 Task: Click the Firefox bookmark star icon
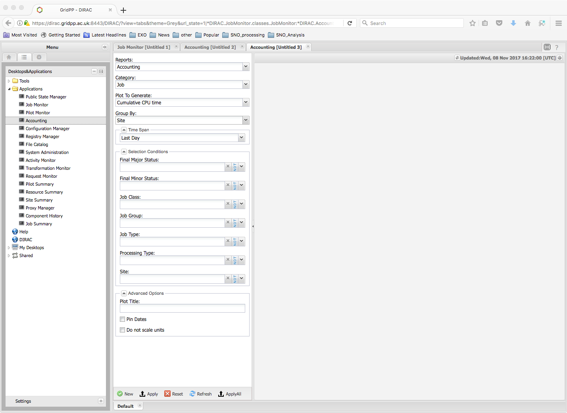pos(472,23)
